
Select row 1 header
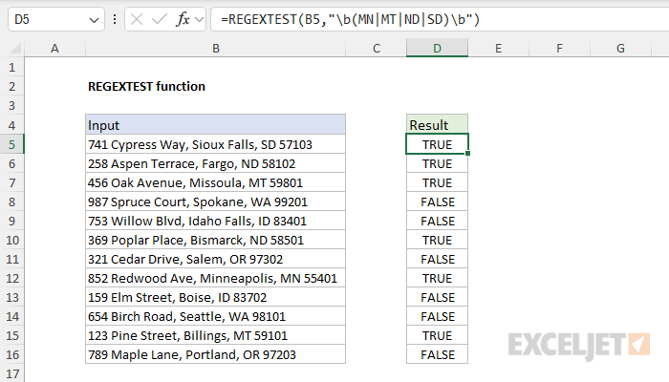11,68
